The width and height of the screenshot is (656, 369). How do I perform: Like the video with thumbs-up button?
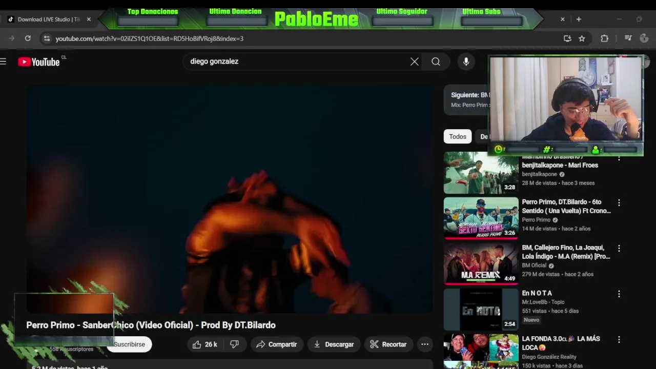[x=204, y=344]
